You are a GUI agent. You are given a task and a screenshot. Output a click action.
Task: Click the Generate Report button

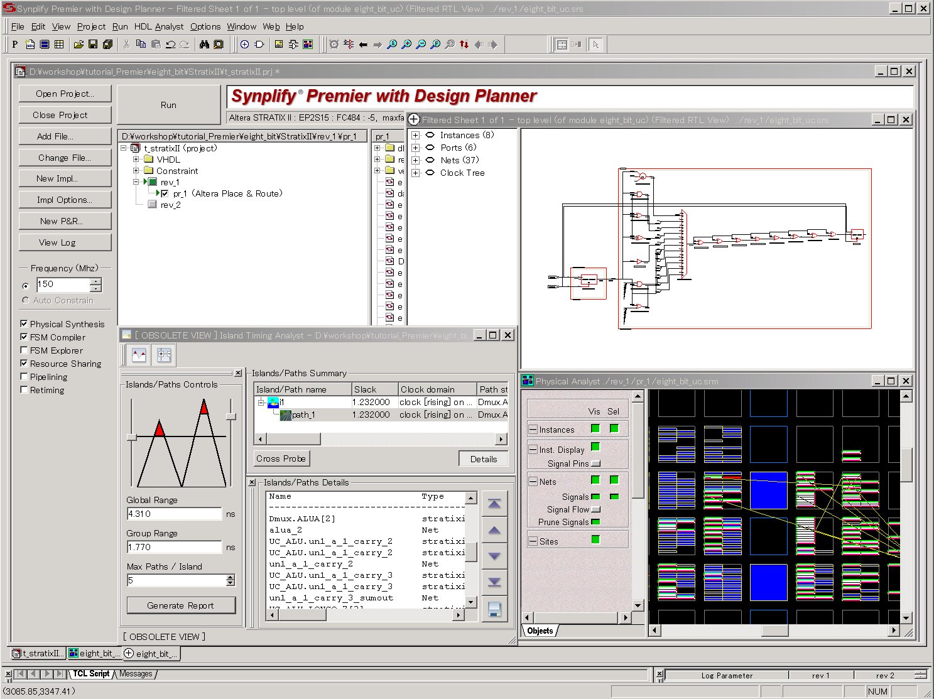(181, 605)
